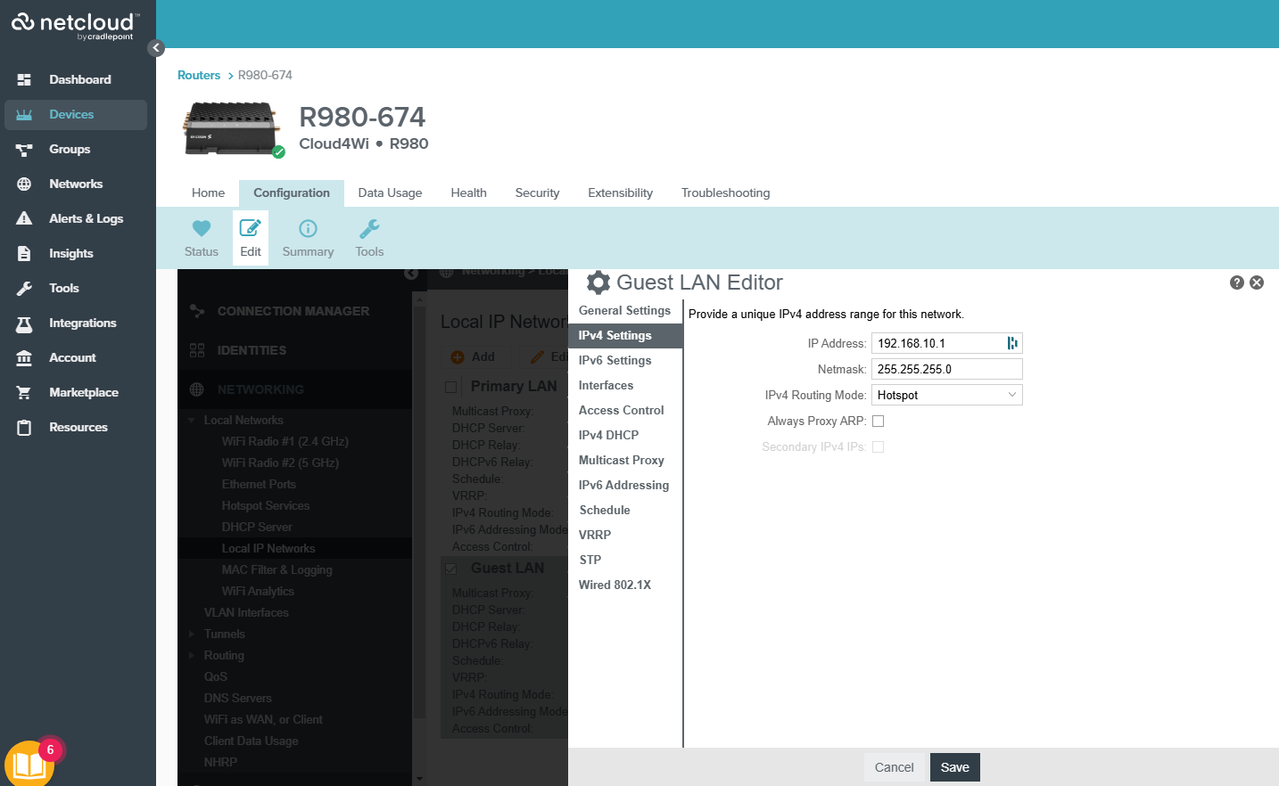The height and width of the screenshot is (786, 1279).
Task: Toggle the Guest LAN row checkbox
Action: [451, 569]
